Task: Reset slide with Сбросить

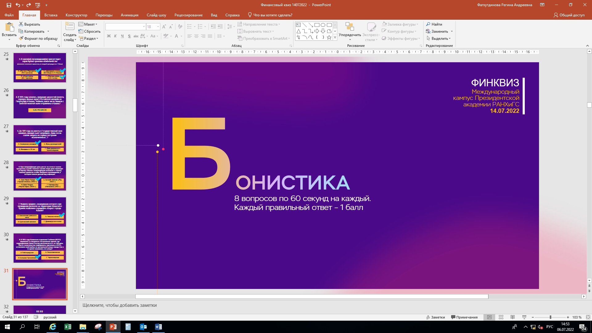Action: (89, 31)
